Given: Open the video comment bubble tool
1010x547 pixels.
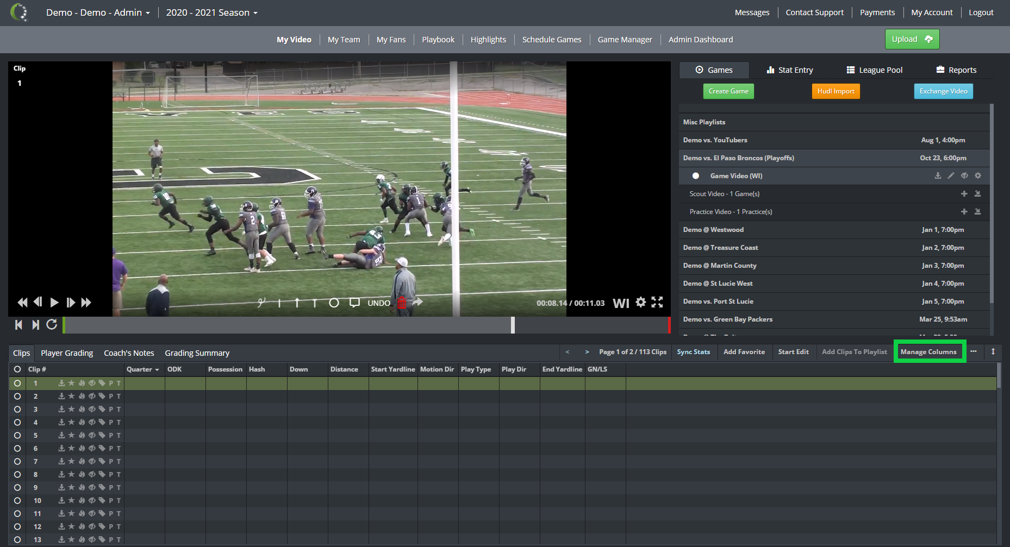Looking at the screenshot, I should [354, 303].
